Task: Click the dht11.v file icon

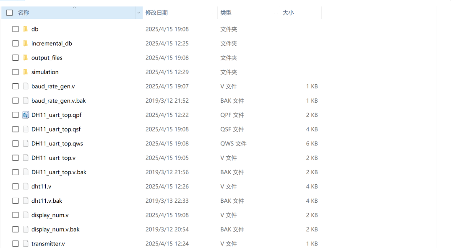Action: pos(26,186)
